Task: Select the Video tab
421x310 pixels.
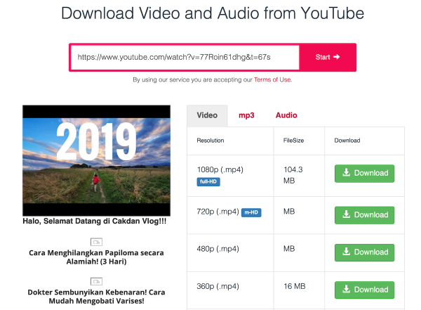Action: 207,115
